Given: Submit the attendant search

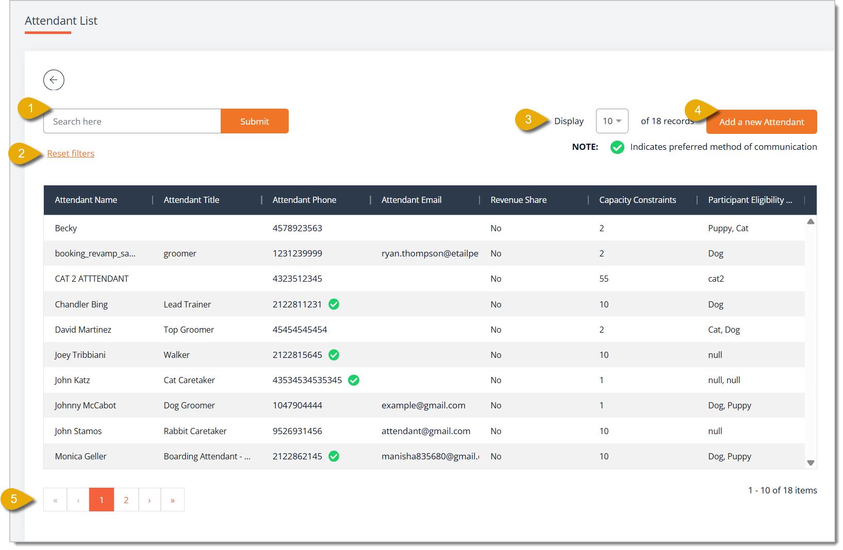Looking at the screenshot, I should tap(255, 121).
